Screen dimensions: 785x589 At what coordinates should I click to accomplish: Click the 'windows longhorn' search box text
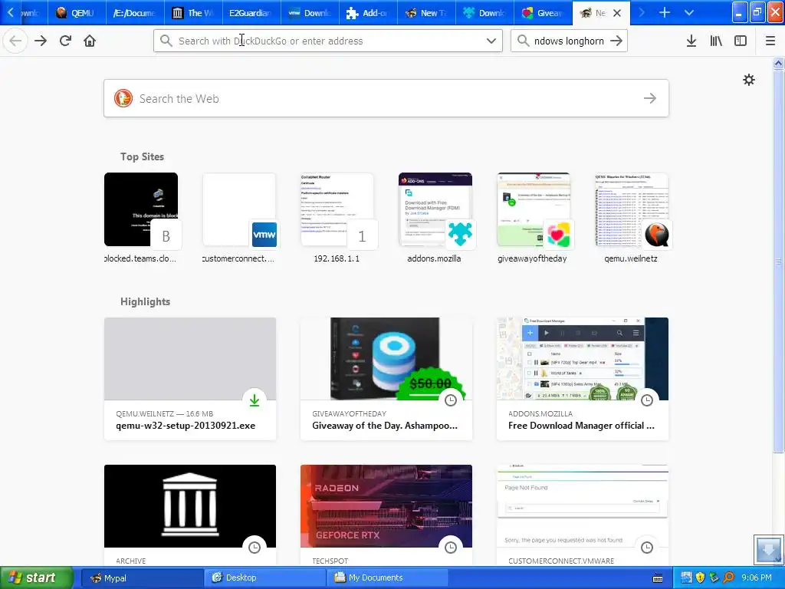(x=569, y=41)
